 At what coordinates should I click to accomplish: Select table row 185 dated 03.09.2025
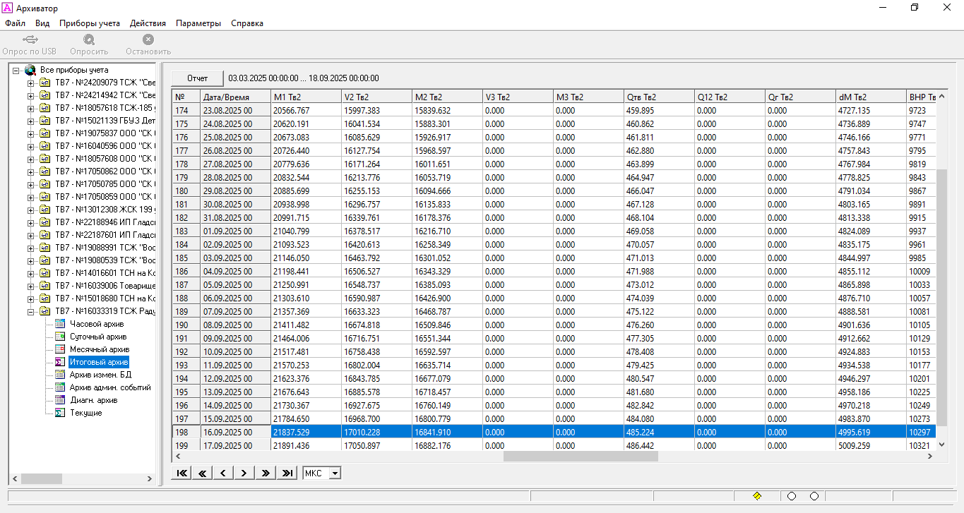coord(226,258)
